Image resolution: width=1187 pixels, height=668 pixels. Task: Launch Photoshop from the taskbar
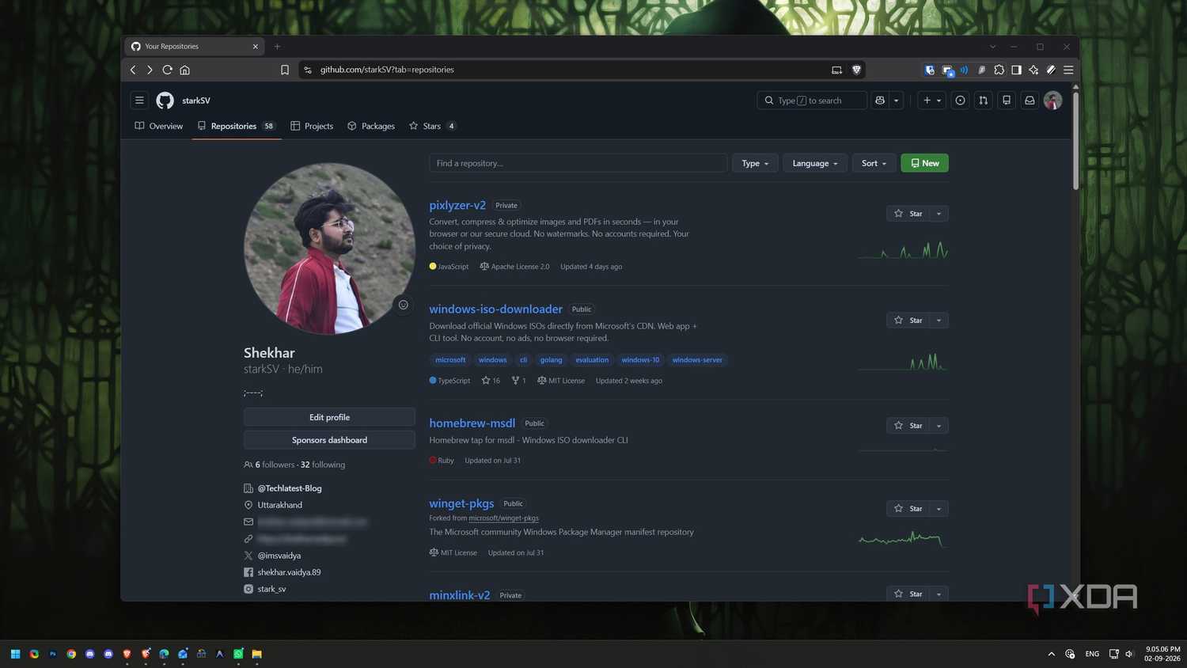[x=53, y=654]
